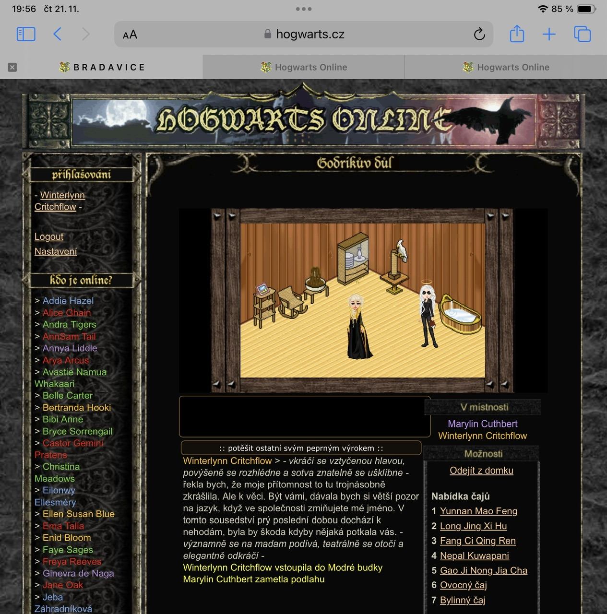This screenshot has height=614, width=607.
Task: Click Ginevra de Naga in online list
Action: tap(78, 573)
